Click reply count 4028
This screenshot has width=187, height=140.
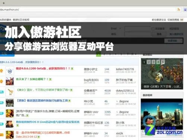[107, 90]
